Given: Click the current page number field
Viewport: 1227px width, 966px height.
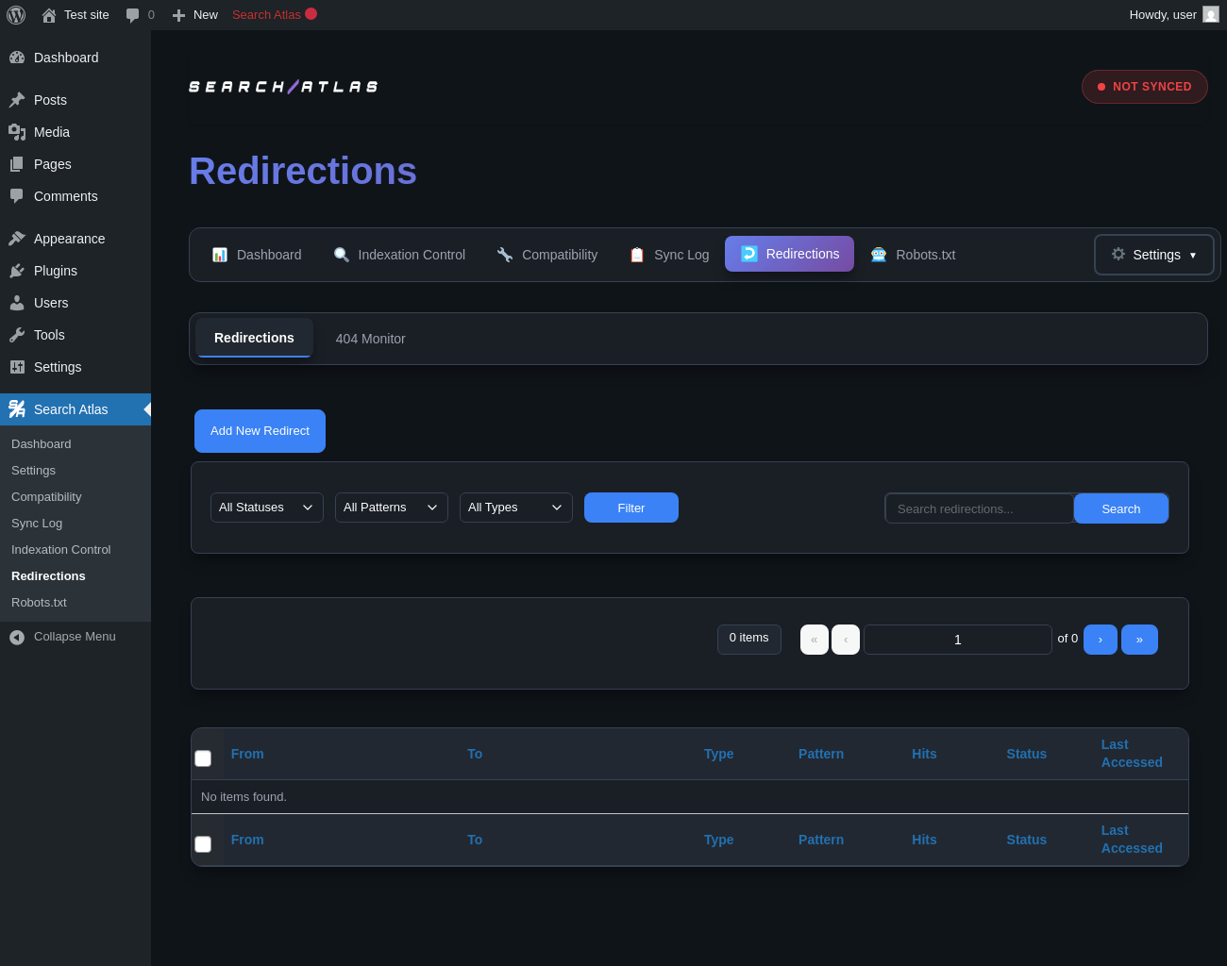Looking at the screenshot, I should [x=958, y=640].
